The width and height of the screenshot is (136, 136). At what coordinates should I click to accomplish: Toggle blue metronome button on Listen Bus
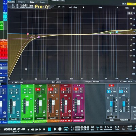tap(121, 91)
